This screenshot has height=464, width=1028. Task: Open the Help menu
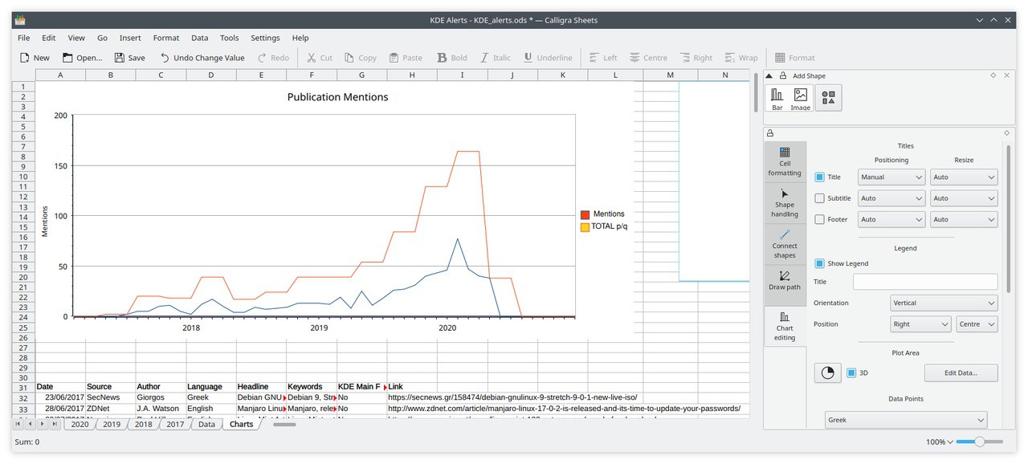point(300,38)
